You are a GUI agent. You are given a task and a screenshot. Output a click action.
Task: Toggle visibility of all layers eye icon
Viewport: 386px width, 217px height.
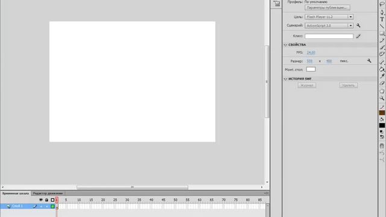click(41, 200)
